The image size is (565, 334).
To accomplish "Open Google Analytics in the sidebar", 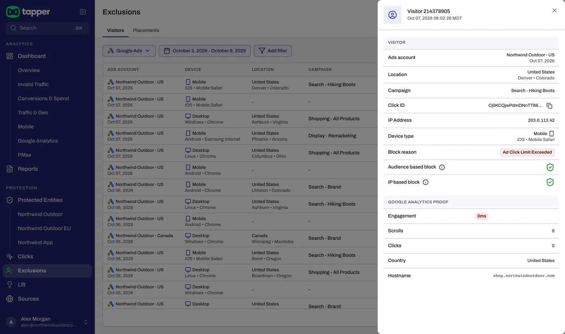I will click(x=38, y=141).
